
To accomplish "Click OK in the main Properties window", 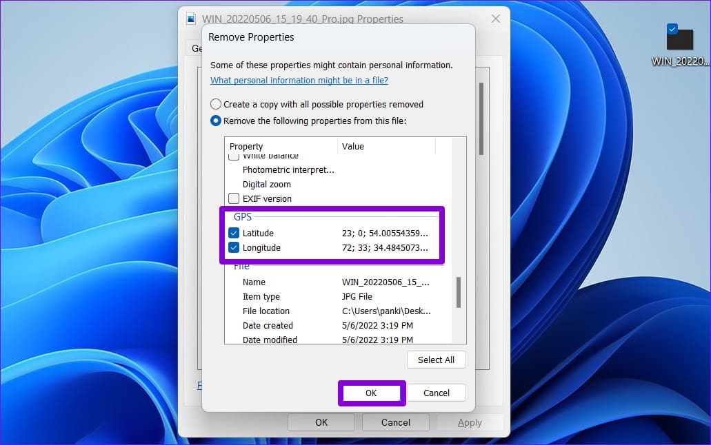I will click(x=321, y=422).
